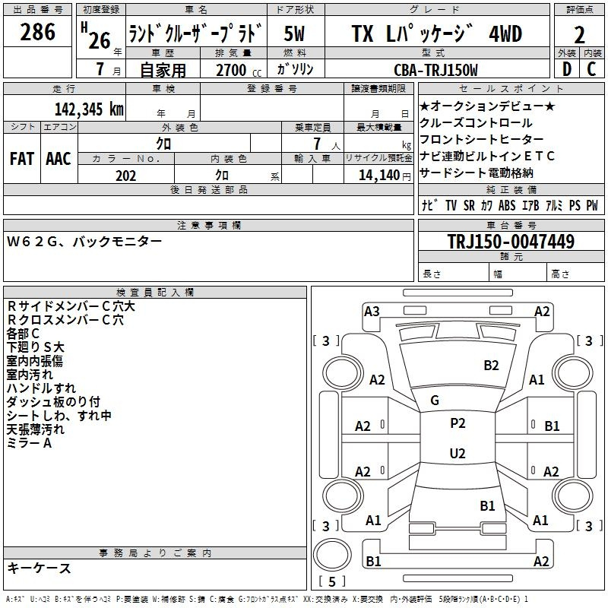Click the seating capacity 7人
The image size is (608, 608).
click(x=327, y=144)
